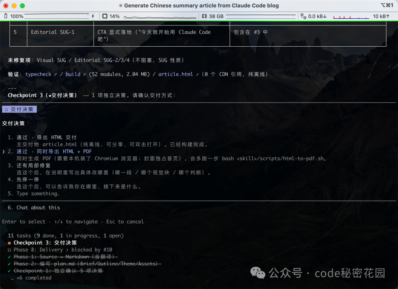The height and width of the screenshot is (289, 398).
Task: Click the 38 GB memory bar
Action: [x=261, y=16]
